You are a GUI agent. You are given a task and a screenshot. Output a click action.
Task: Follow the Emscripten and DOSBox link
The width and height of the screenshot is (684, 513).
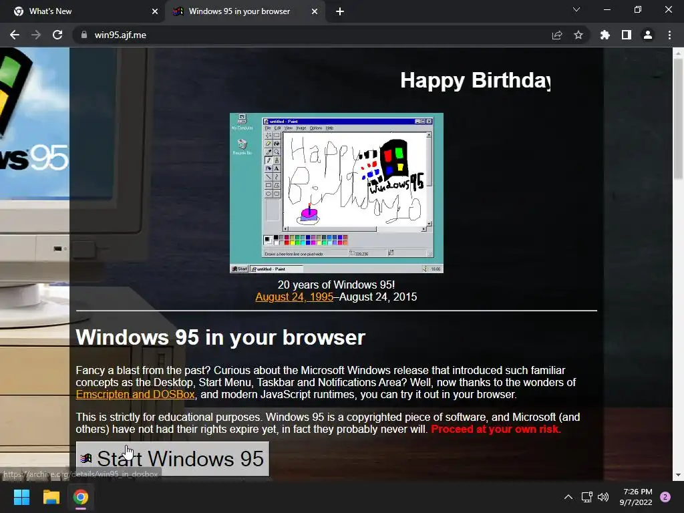click(135, 394)
